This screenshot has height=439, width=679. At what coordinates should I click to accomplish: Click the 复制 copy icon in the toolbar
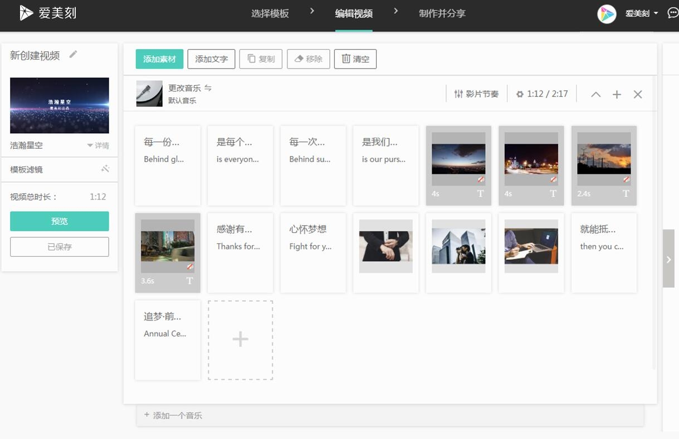251,58
